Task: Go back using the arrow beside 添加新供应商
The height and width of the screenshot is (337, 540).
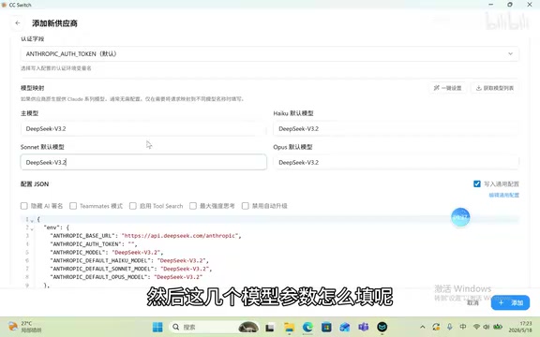Action: pos(18,23)
